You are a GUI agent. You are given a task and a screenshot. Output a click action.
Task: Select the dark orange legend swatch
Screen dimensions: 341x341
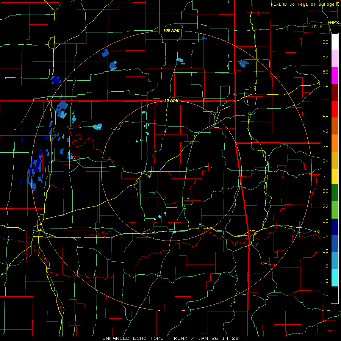tap(335, 126)
